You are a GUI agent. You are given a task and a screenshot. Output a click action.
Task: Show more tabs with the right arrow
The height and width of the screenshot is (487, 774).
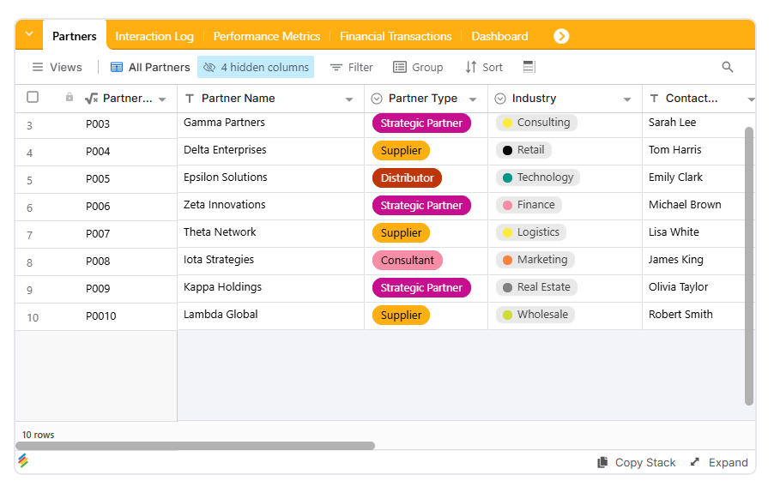coord(561,36)
